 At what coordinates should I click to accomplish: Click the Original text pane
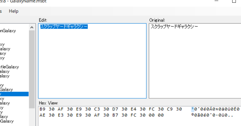195,66
